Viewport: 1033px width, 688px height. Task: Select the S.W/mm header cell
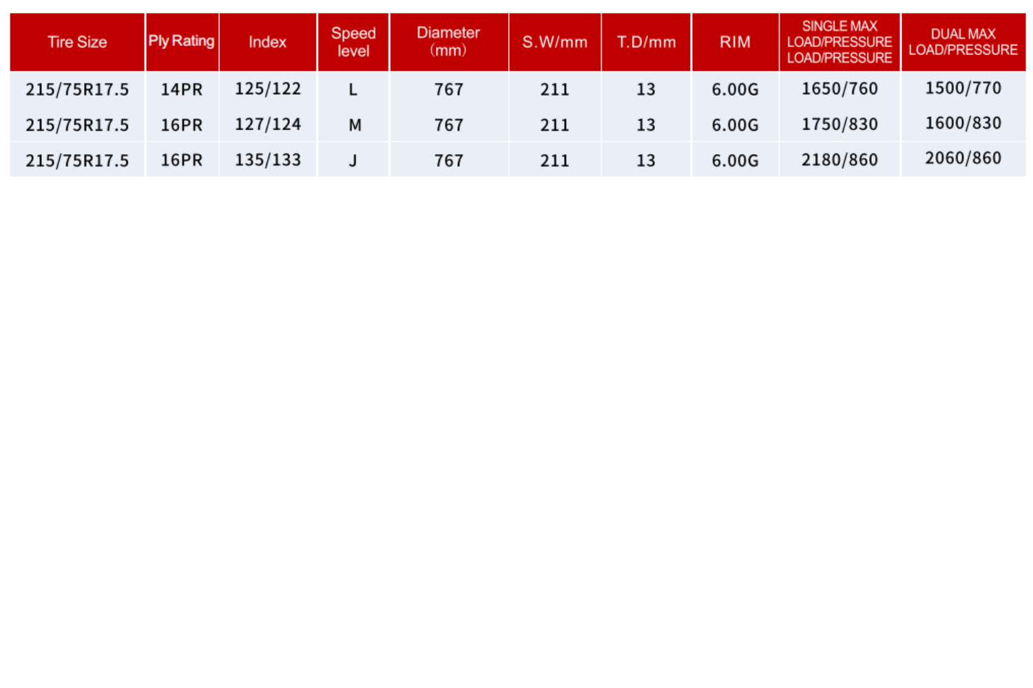pos(554,42)
